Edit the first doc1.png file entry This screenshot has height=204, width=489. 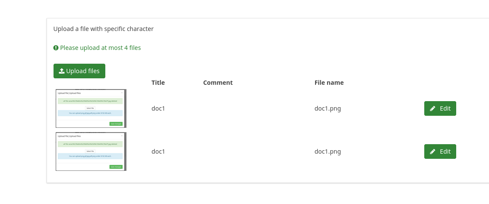440,108
